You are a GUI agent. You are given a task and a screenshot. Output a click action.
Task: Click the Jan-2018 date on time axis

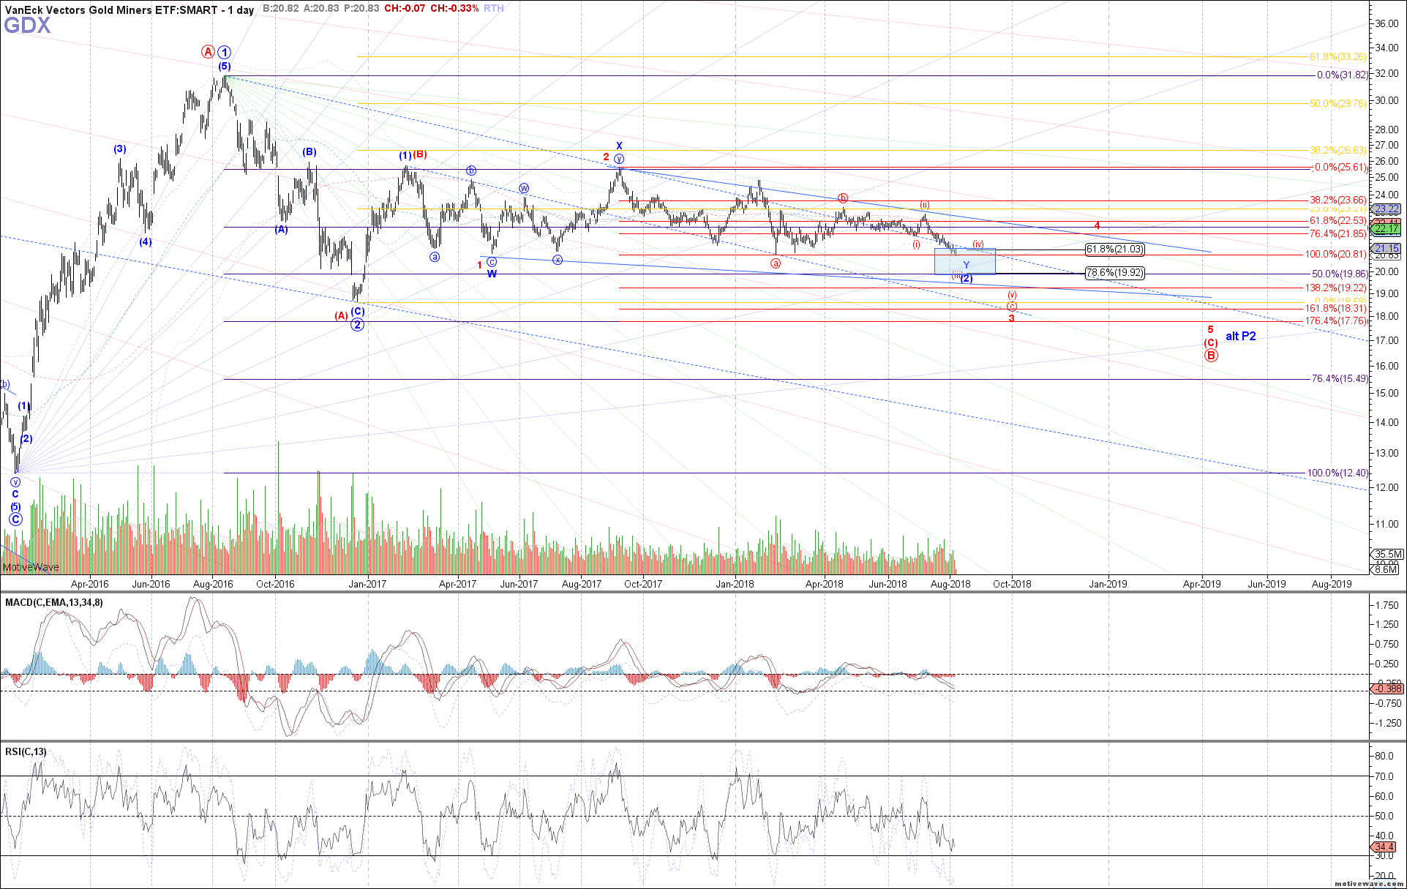(x=735, y=584)
